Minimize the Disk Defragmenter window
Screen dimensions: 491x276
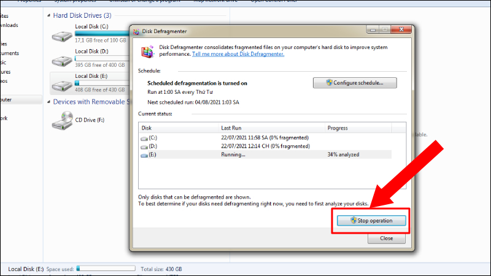[x=373, y=29]
